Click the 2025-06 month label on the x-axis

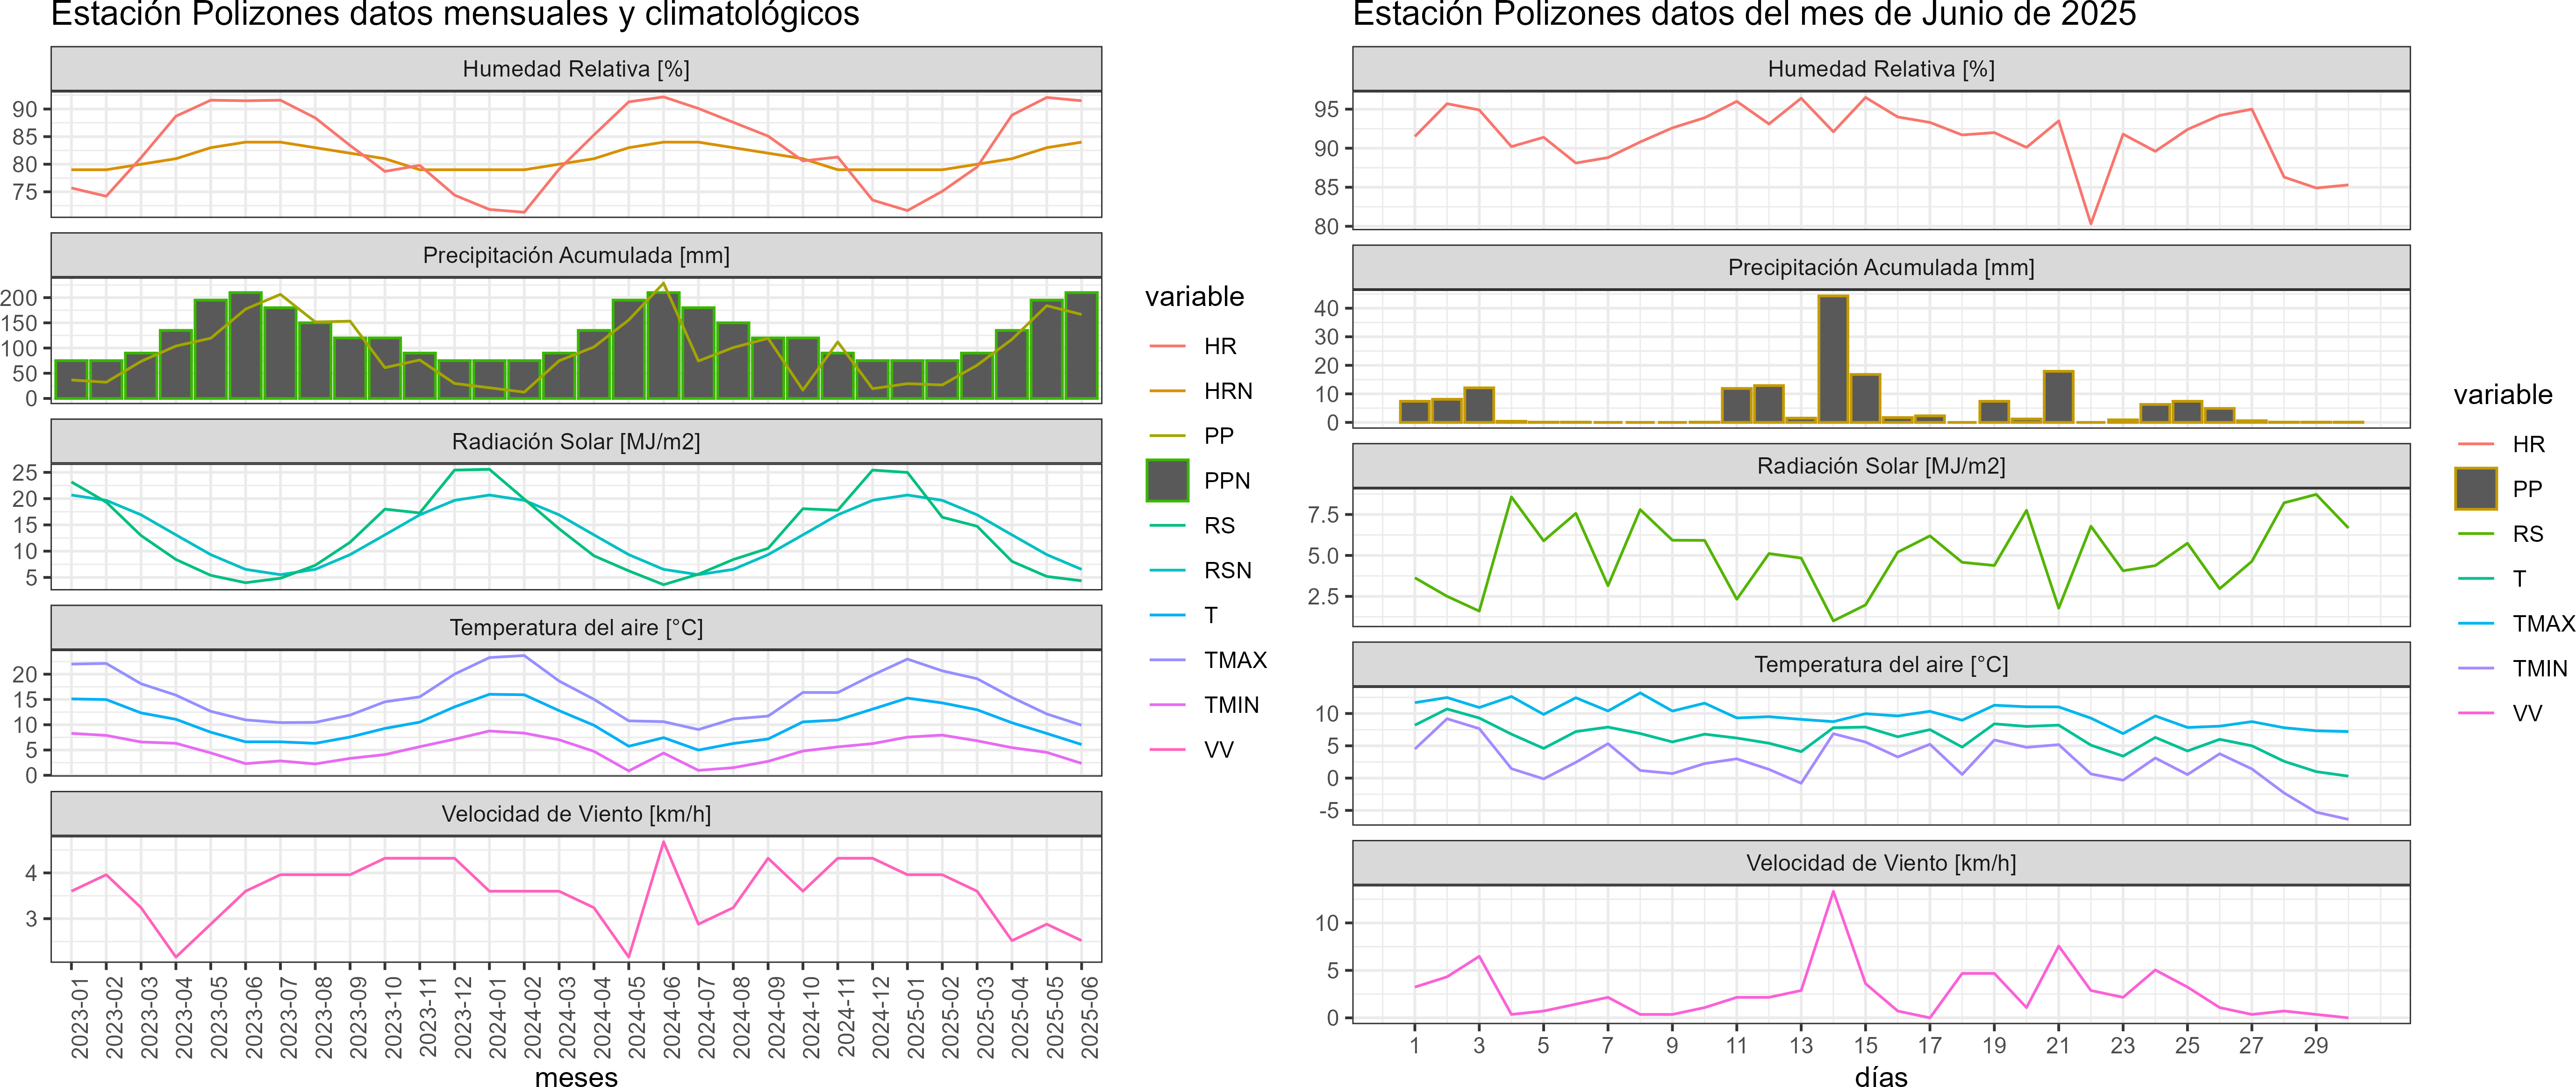[x=1090, y=1018]
